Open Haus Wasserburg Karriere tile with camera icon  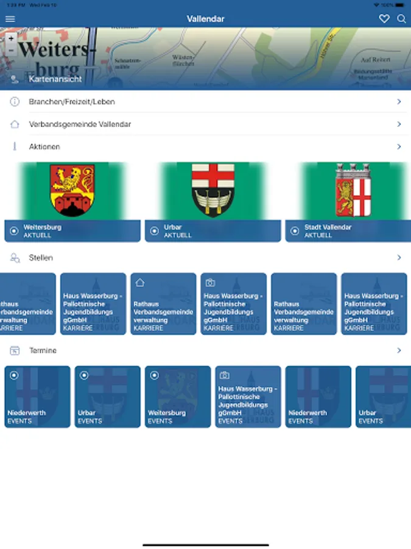coord(234,304)
